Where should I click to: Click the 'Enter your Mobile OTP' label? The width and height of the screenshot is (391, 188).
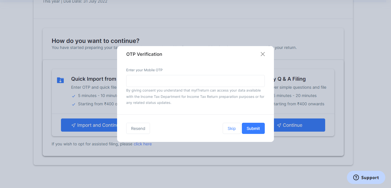tap(144, 70)
